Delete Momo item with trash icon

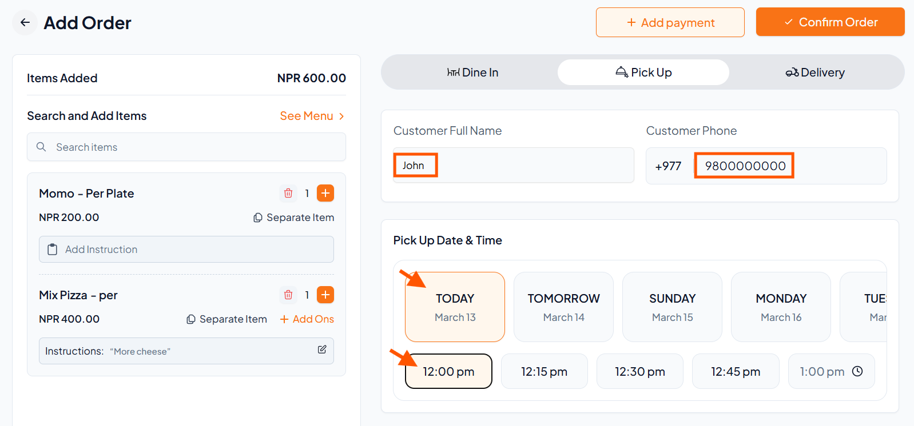click(288, 194)
